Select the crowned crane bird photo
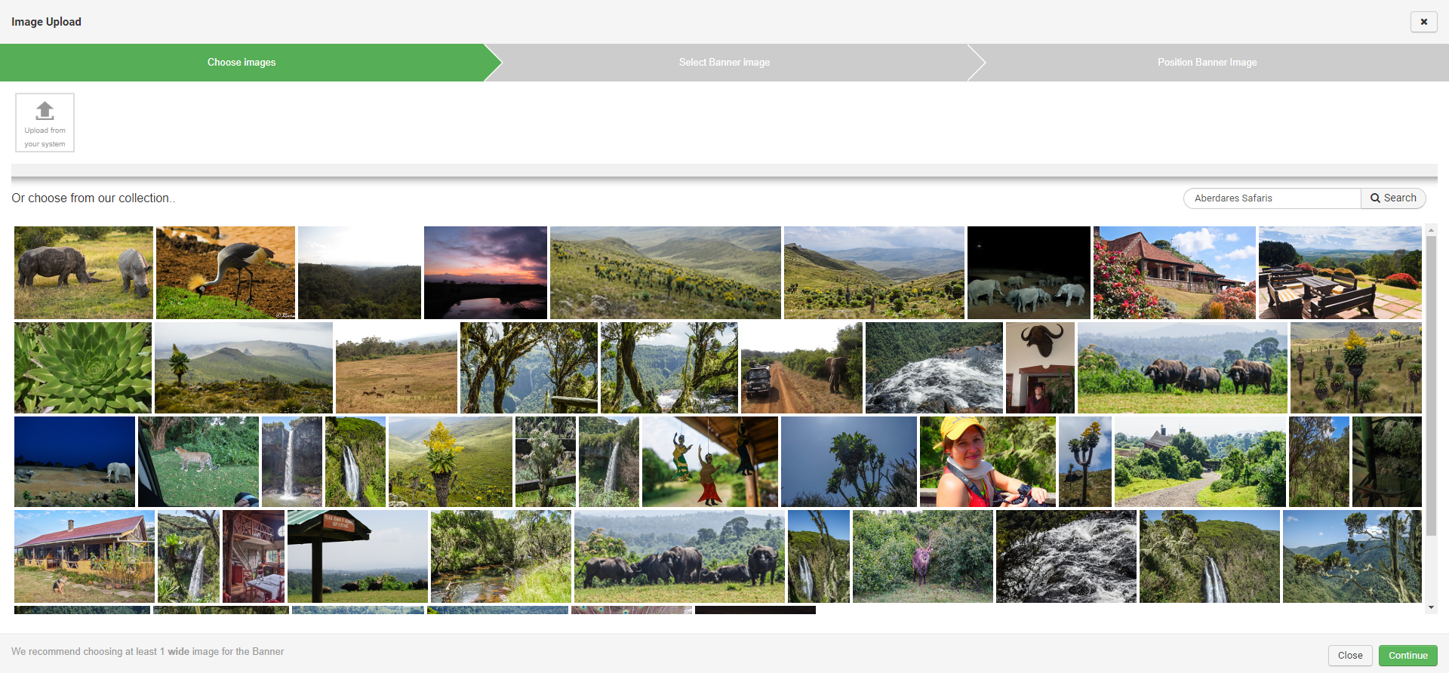Image resolution: width=1449 pixels, height=673 pixels. pyautogui.click(x=226, y=272)
